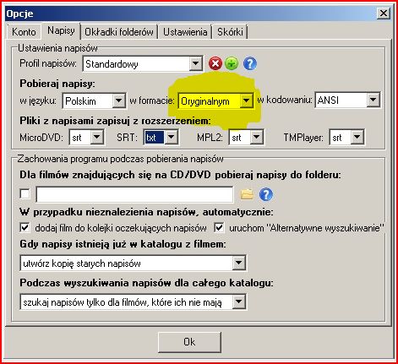Click the browse folder icon

(x=247, y=194)
